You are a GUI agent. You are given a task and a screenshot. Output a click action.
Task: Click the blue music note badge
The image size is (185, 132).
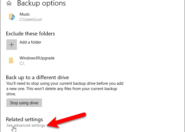pyautogui.click(x=13, y=17)
